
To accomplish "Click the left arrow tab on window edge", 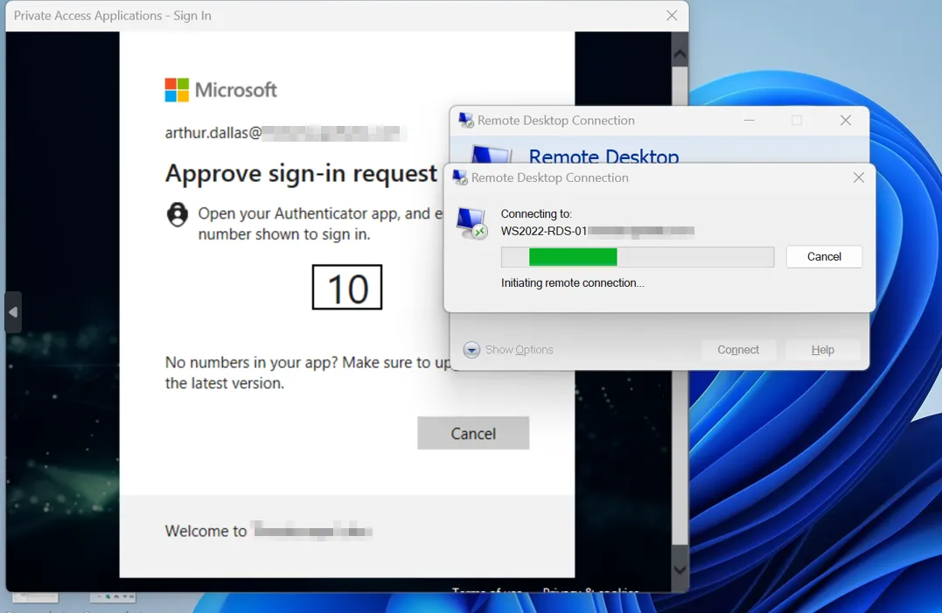I will [13, 312].
